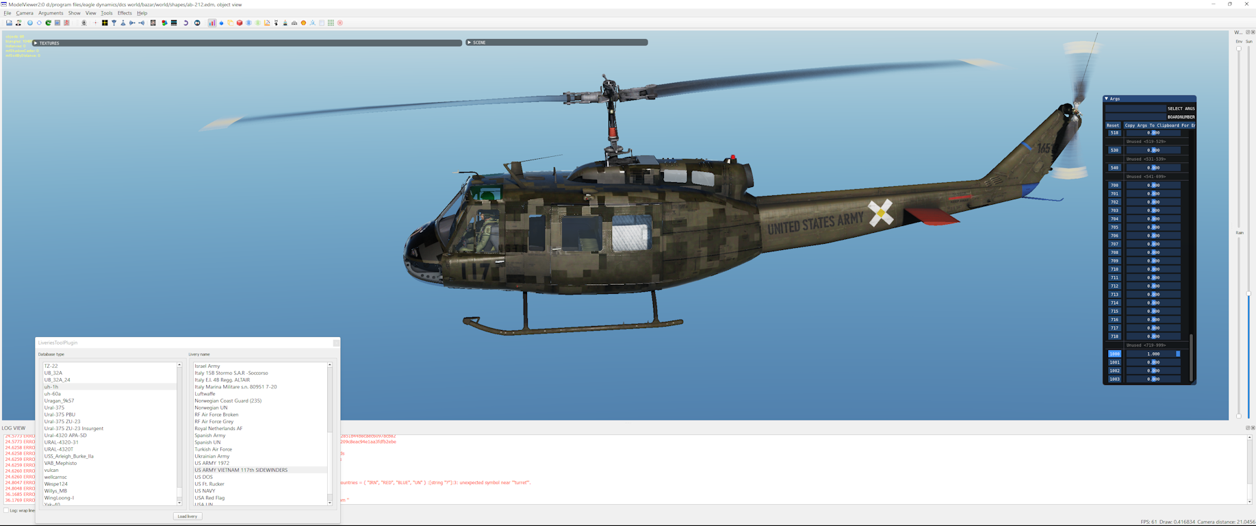Click the blue cone pointing up icon
This screenshot has height=526, width=1256.
(123, 23)
